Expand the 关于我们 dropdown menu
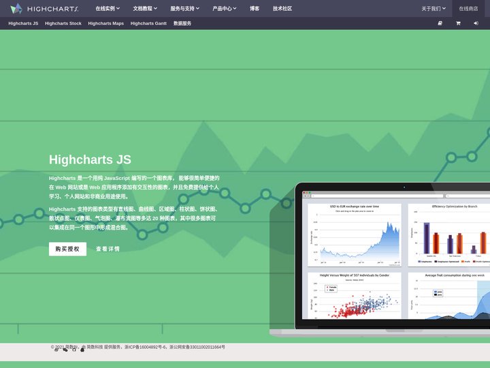This screenshot has width=490, height=368. point(434,8)
